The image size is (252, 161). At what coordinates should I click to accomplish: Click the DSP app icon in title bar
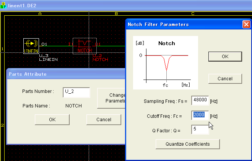point(3,5)
